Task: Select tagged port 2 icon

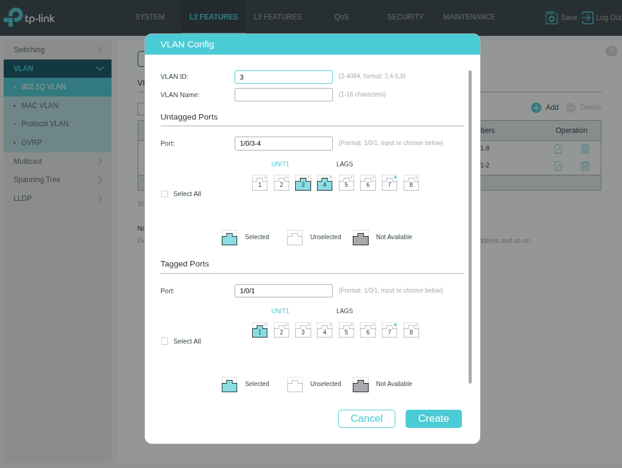Action: coord(281,330)
